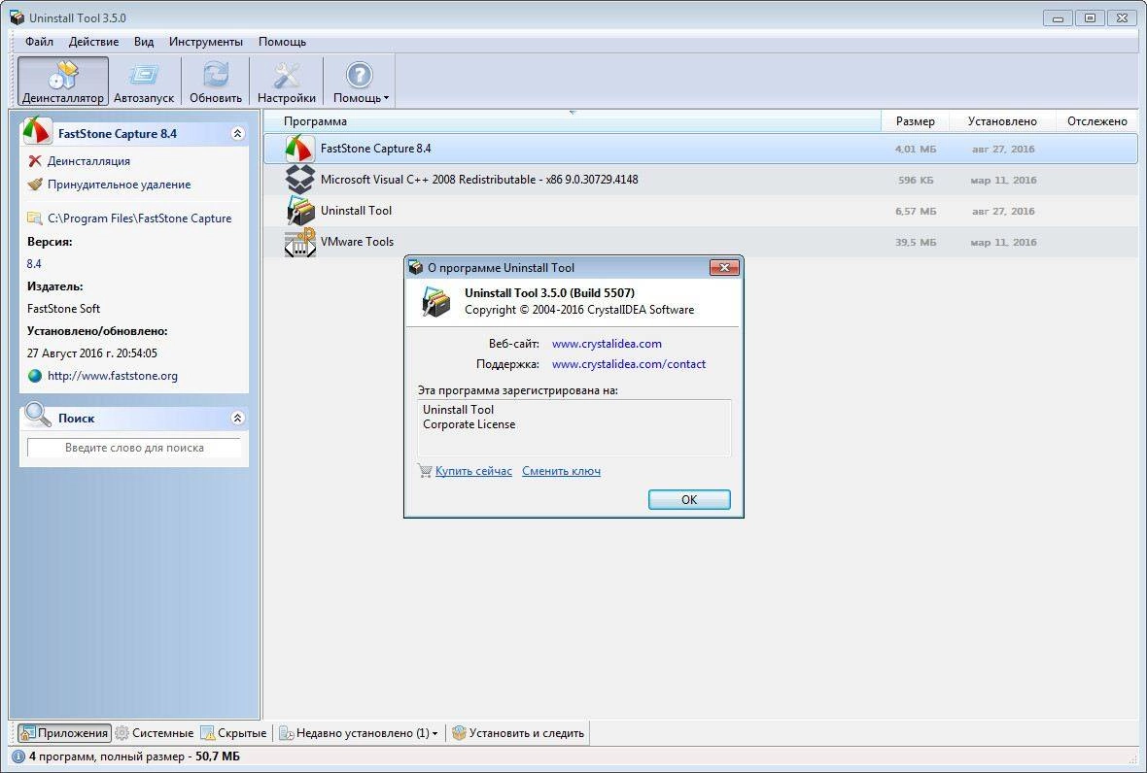The image size is (1147, 773).
Task: Select the FastStone Capture 8.4 row icon
Action: 300,149
